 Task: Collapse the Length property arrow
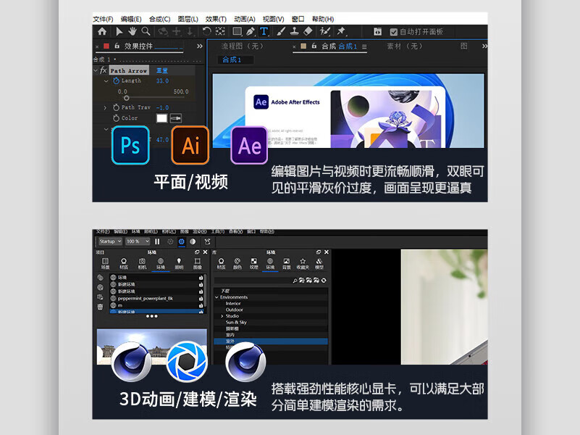(106, 80)
